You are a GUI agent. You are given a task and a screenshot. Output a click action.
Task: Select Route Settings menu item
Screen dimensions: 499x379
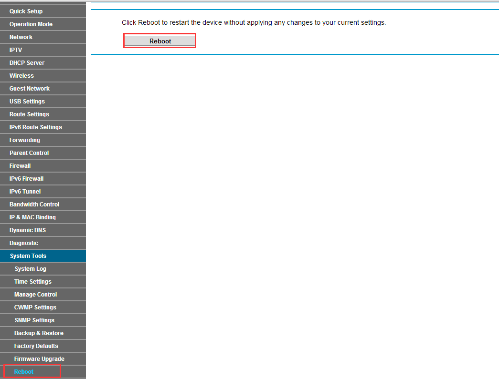click(x=43, y=114)
